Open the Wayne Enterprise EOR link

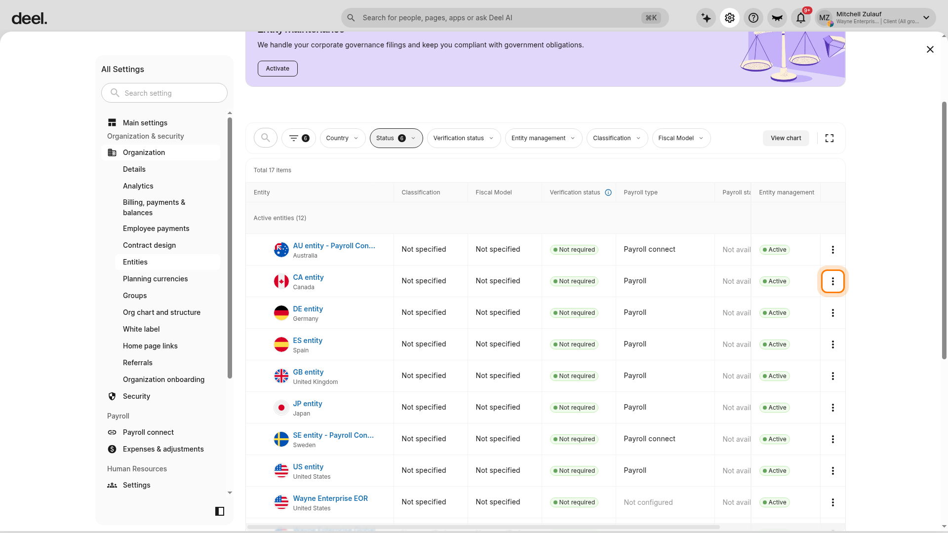[330, 498]
